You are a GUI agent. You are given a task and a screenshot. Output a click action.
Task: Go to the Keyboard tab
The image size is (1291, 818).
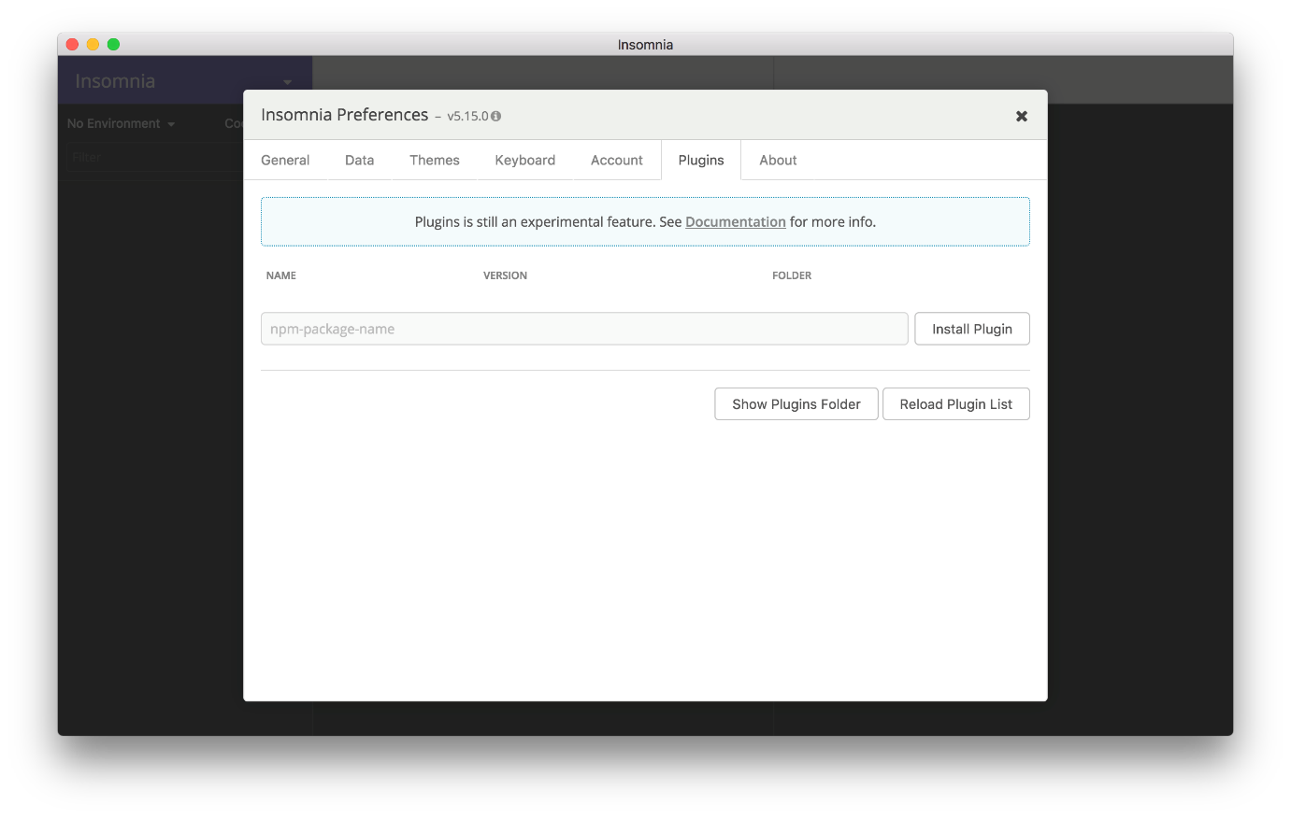[x=524, y=161]
